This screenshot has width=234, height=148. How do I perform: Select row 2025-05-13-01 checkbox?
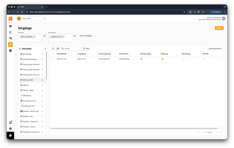tap(53, 59)
